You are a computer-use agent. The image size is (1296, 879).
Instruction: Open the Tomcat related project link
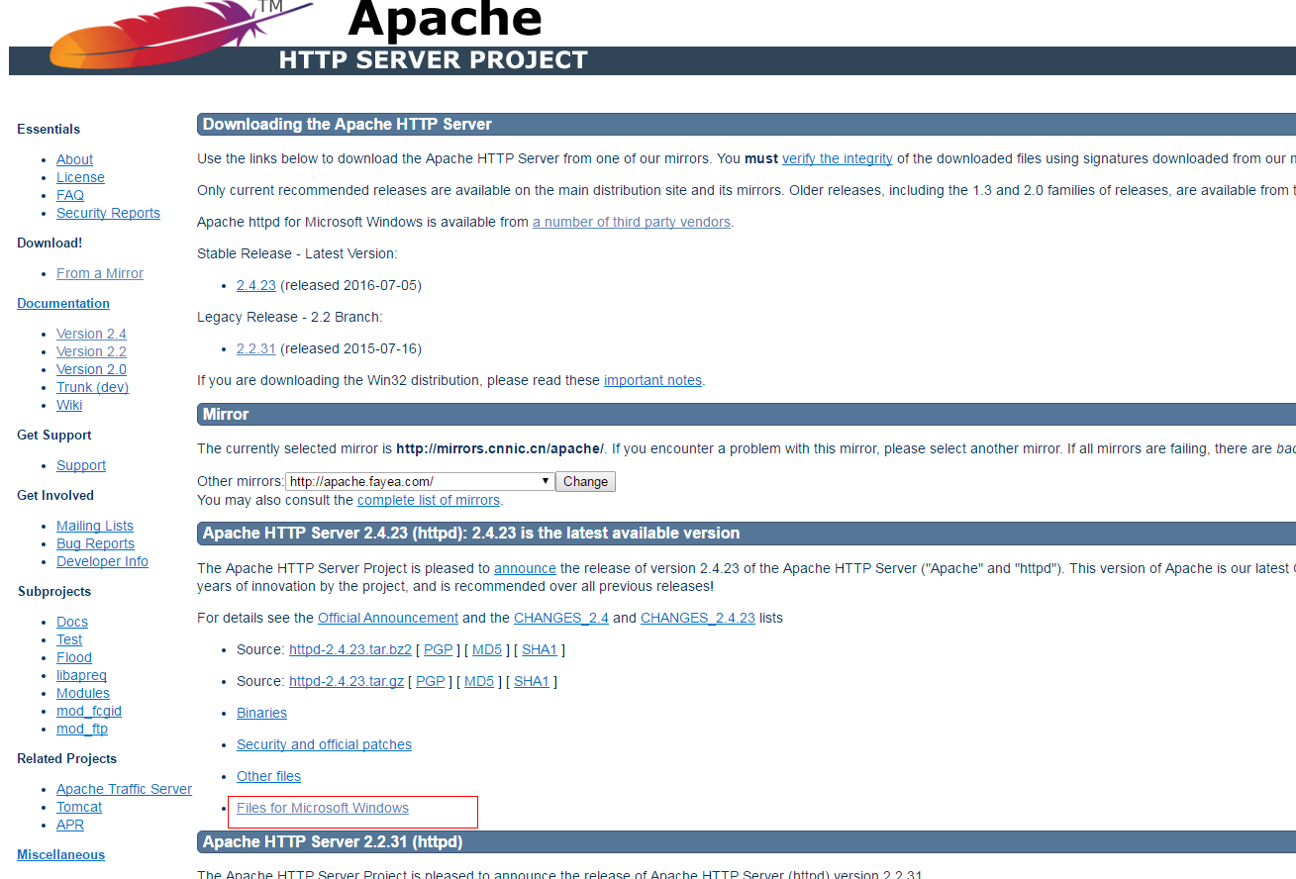point(79,807)
